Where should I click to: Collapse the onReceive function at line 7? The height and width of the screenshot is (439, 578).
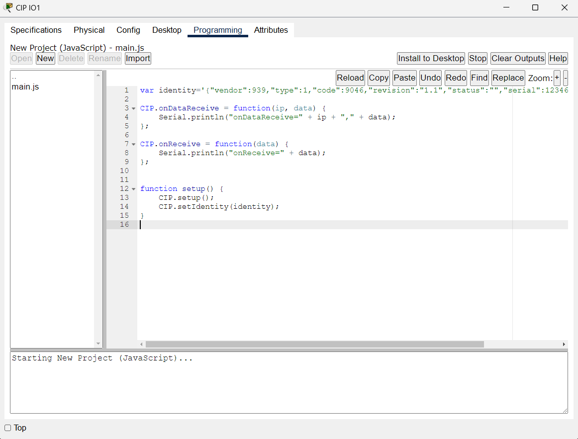click(x=133, y=144)
